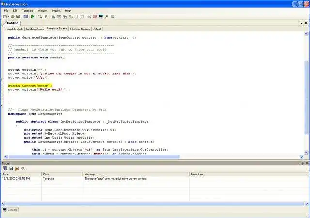
Task: Click 'namespace Zeus.DotNetScript' in the code
Action: click(35, 114)
